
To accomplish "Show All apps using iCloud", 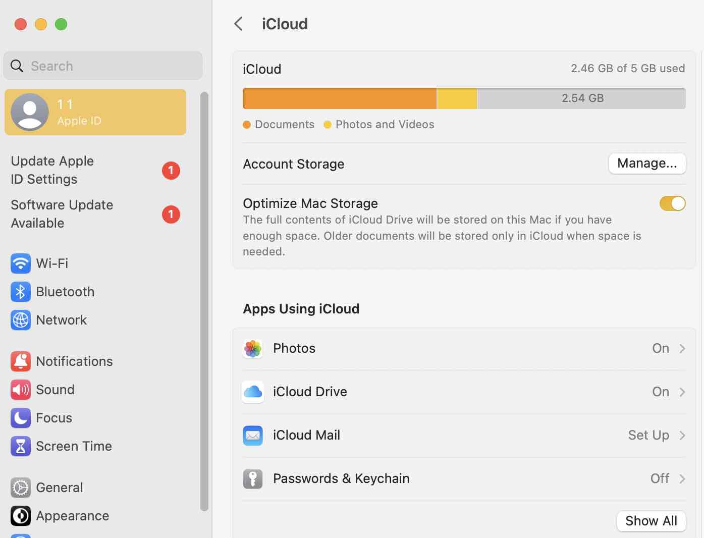I will [651, 521].
